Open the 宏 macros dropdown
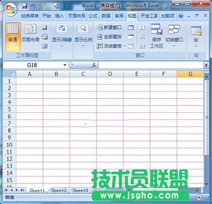 pos(196,36)
